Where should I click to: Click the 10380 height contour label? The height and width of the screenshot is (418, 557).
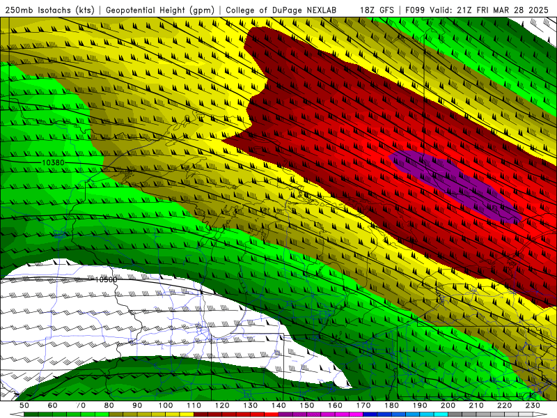click(54, 163)
